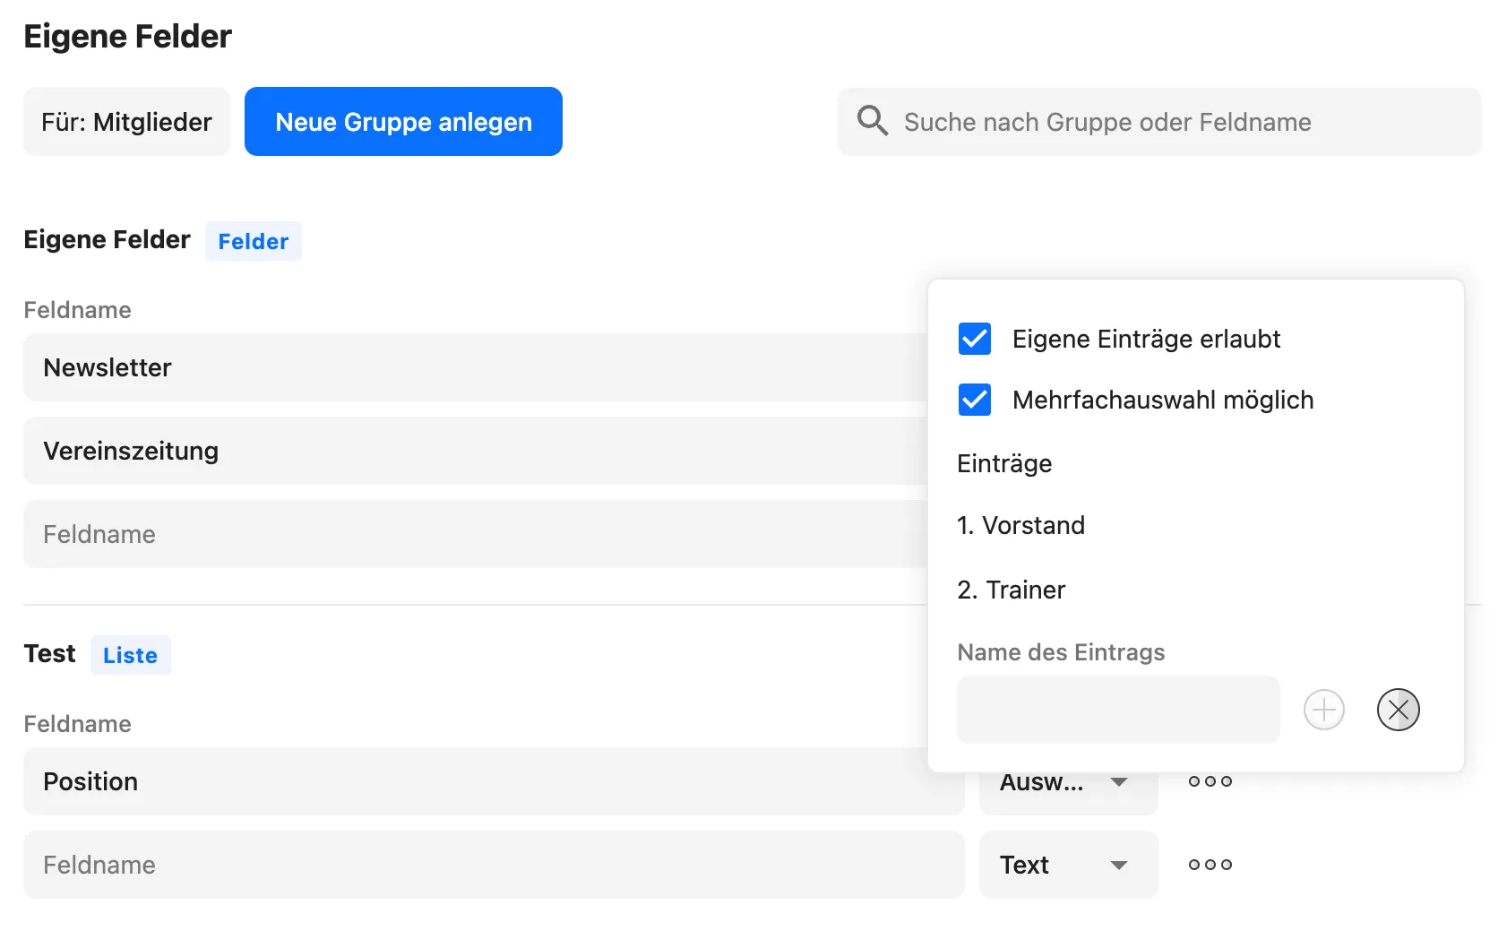Click the plus icon to add entry

tap(1323, 710)
